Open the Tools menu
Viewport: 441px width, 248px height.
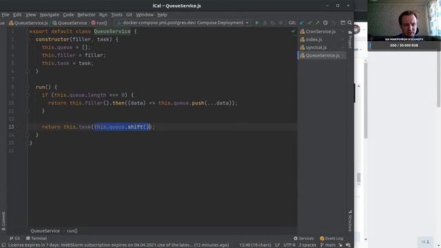pyautogui.click(x=116, y=14)
